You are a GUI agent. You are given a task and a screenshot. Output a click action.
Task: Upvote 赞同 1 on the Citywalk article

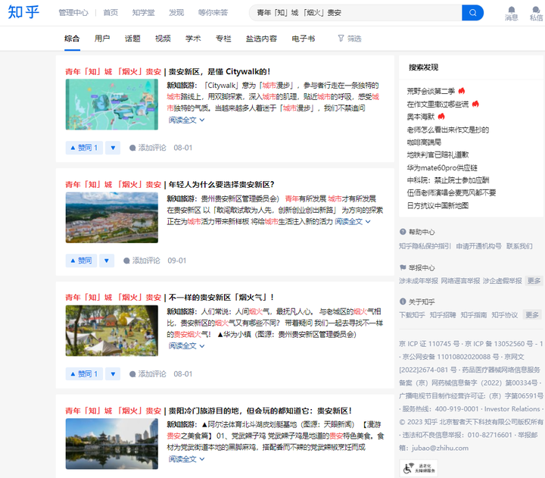[x=84, y=148]
